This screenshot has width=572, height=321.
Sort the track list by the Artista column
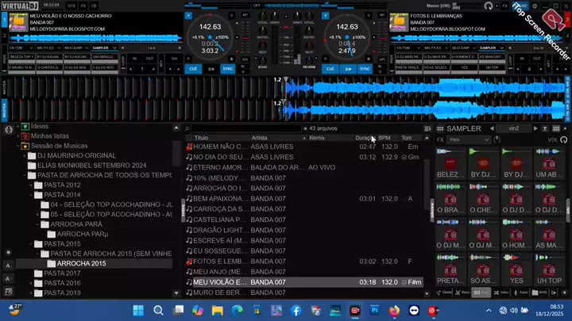pos(259,138)
